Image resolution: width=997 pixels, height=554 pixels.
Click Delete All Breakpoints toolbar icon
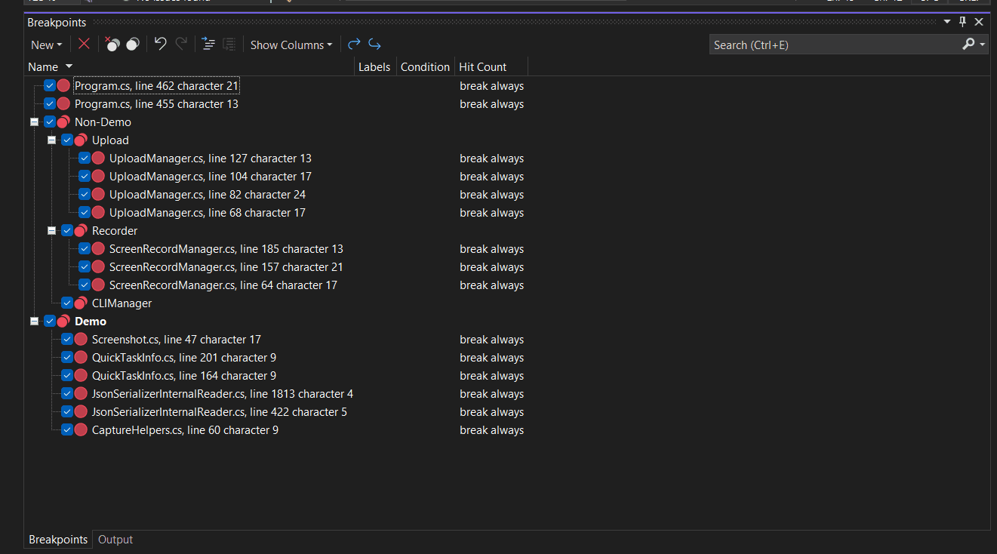[112, 45]
